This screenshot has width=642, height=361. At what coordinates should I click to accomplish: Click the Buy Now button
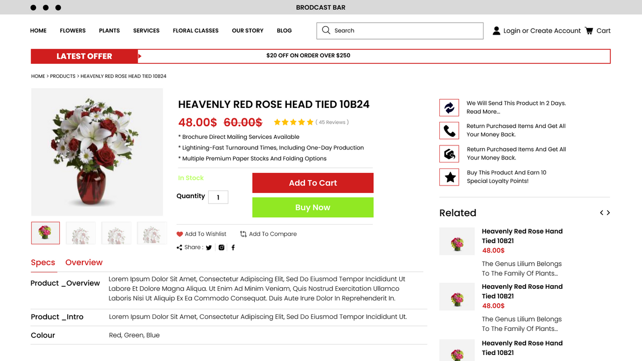coord(312,207)
